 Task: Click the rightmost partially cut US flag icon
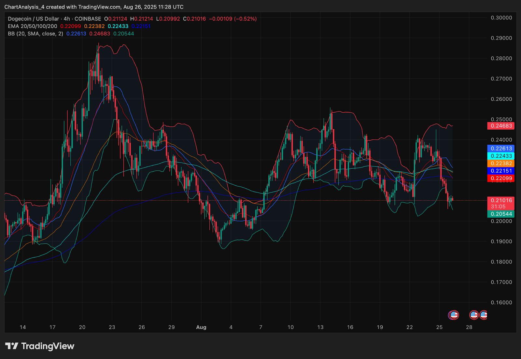[484, 315]
